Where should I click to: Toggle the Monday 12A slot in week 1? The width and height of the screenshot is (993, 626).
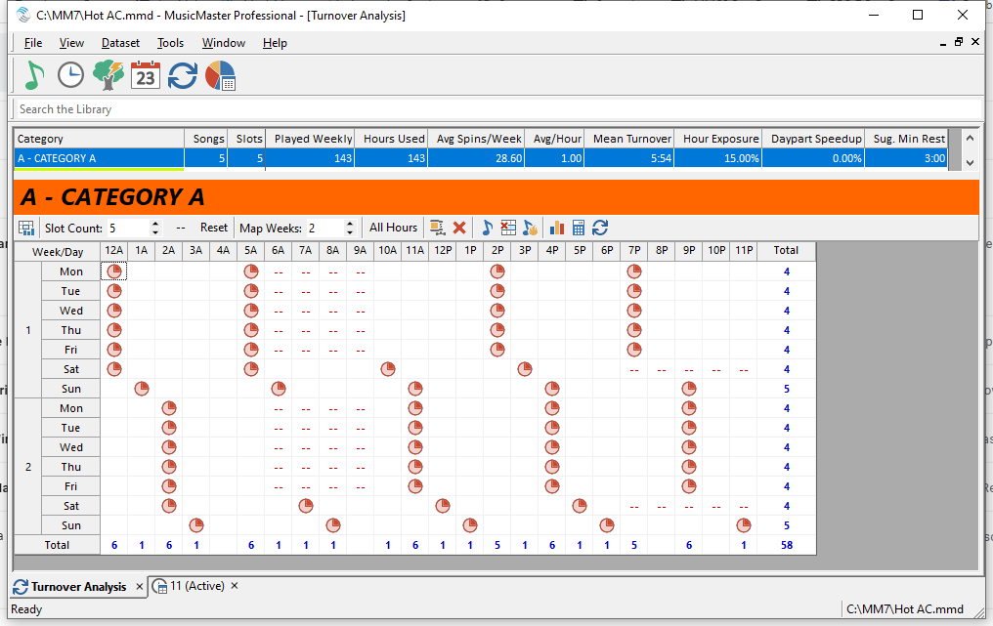[114, 271]
